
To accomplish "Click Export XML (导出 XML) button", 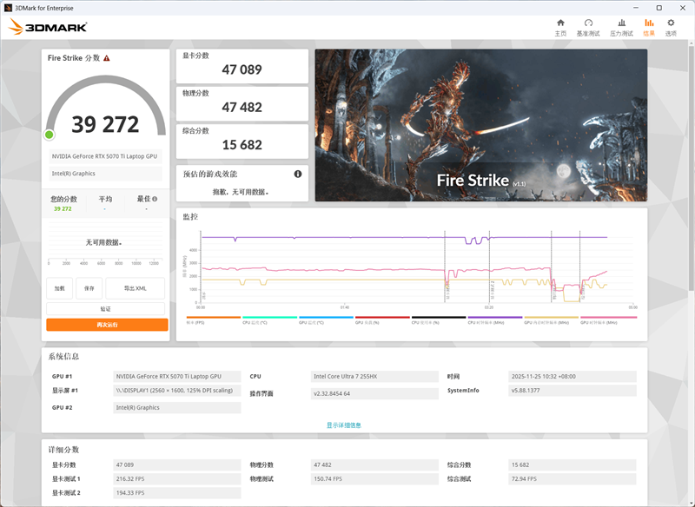I will (x=135, y=288).
